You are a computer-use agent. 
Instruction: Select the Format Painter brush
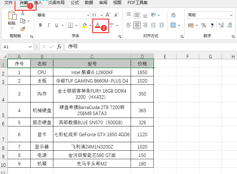pyautogui.click(x=23, y=29)
